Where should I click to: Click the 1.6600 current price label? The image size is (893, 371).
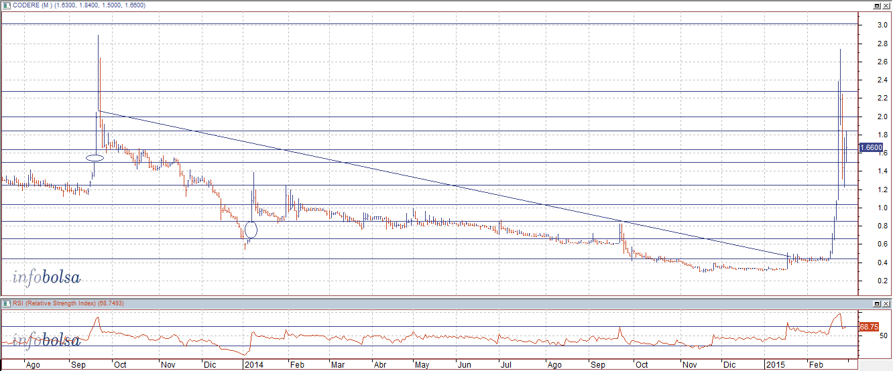point(870,148)
